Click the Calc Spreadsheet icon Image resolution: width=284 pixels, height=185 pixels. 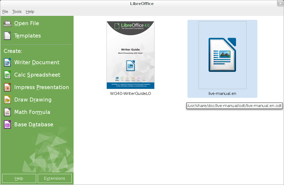coord(7,75)
